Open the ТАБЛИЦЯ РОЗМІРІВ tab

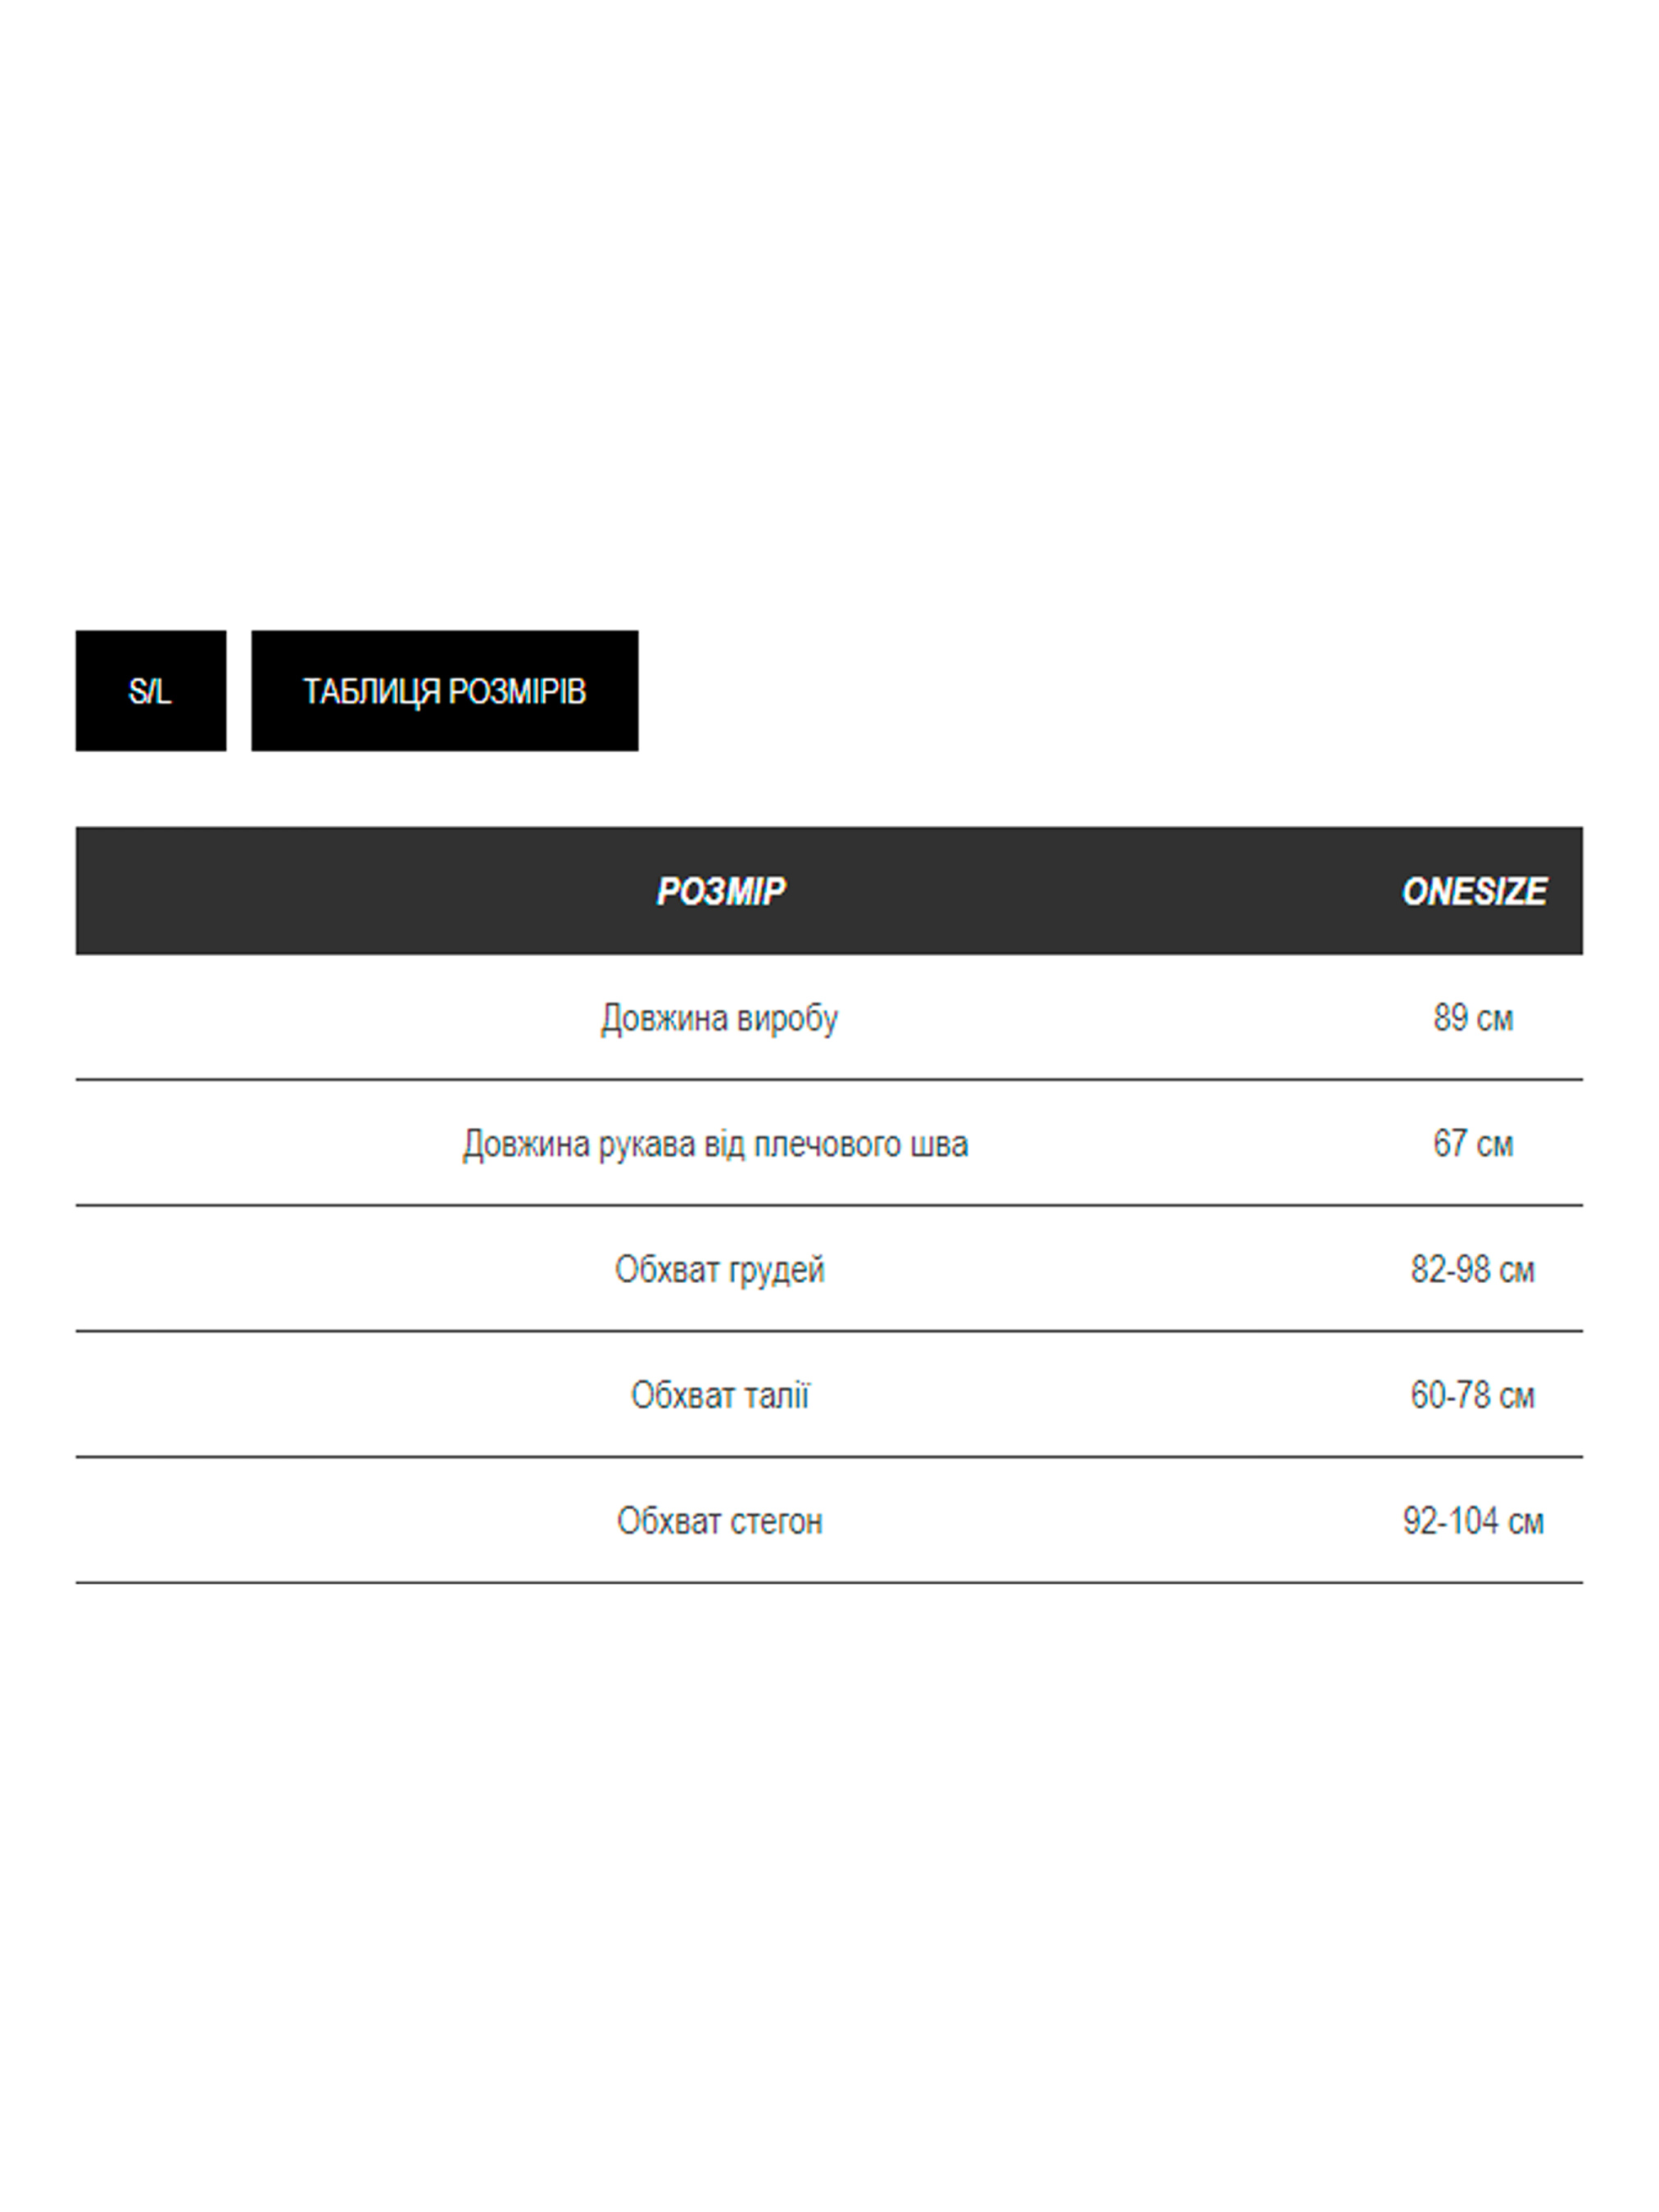(444, 691)
